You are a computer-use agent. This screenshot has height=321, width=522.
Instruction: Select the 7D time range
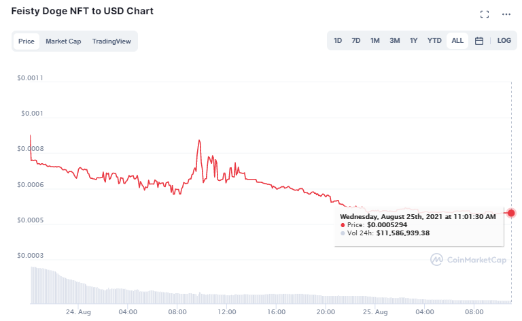pos(356,41)
